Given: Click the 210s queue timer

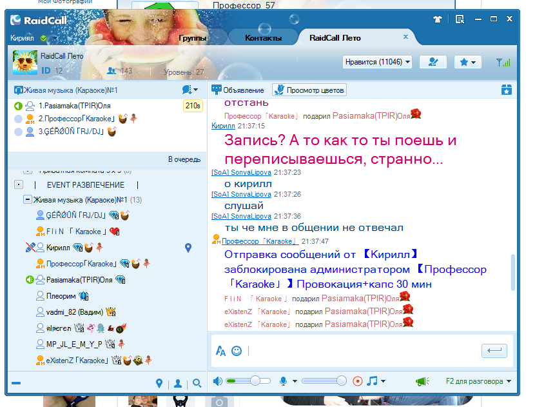Looking at the screenshot, I should [193, 106].
